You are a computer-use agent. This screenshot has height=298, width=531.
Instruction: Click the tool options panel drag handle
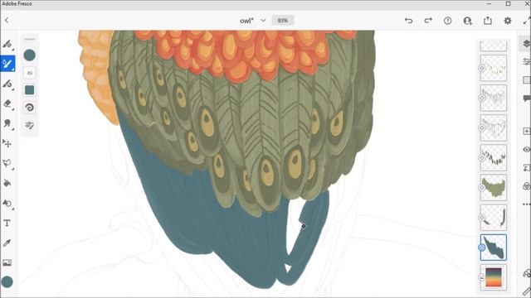click(x=30, y=40)
